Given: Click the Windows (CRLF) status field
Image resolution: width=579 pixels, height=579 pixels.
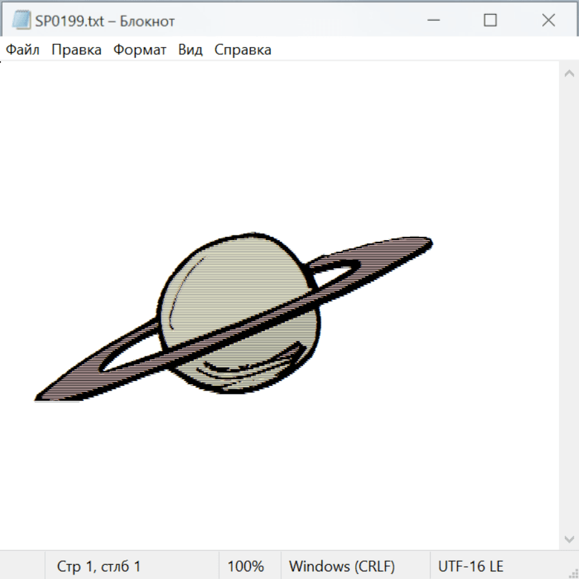Looking at the screenshot, I should point(342,566).
